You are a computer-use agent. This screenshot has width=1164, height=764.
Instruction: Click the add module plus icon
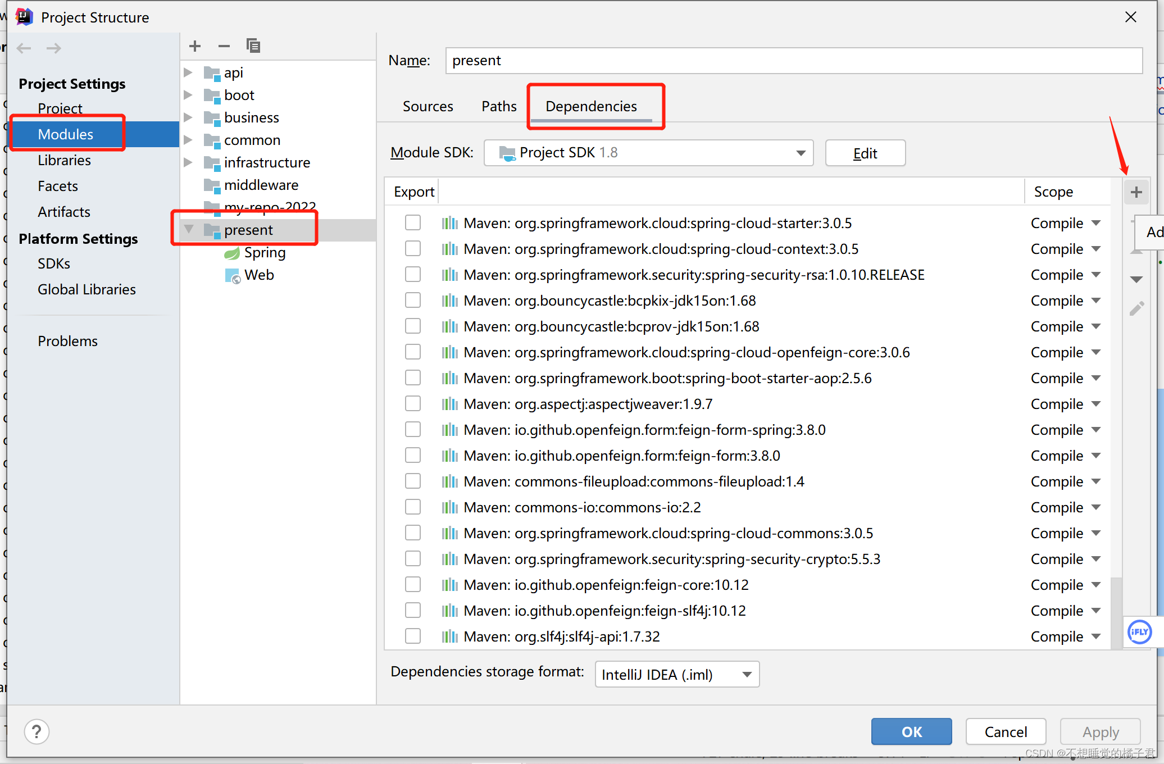click(x=195, y=46)
